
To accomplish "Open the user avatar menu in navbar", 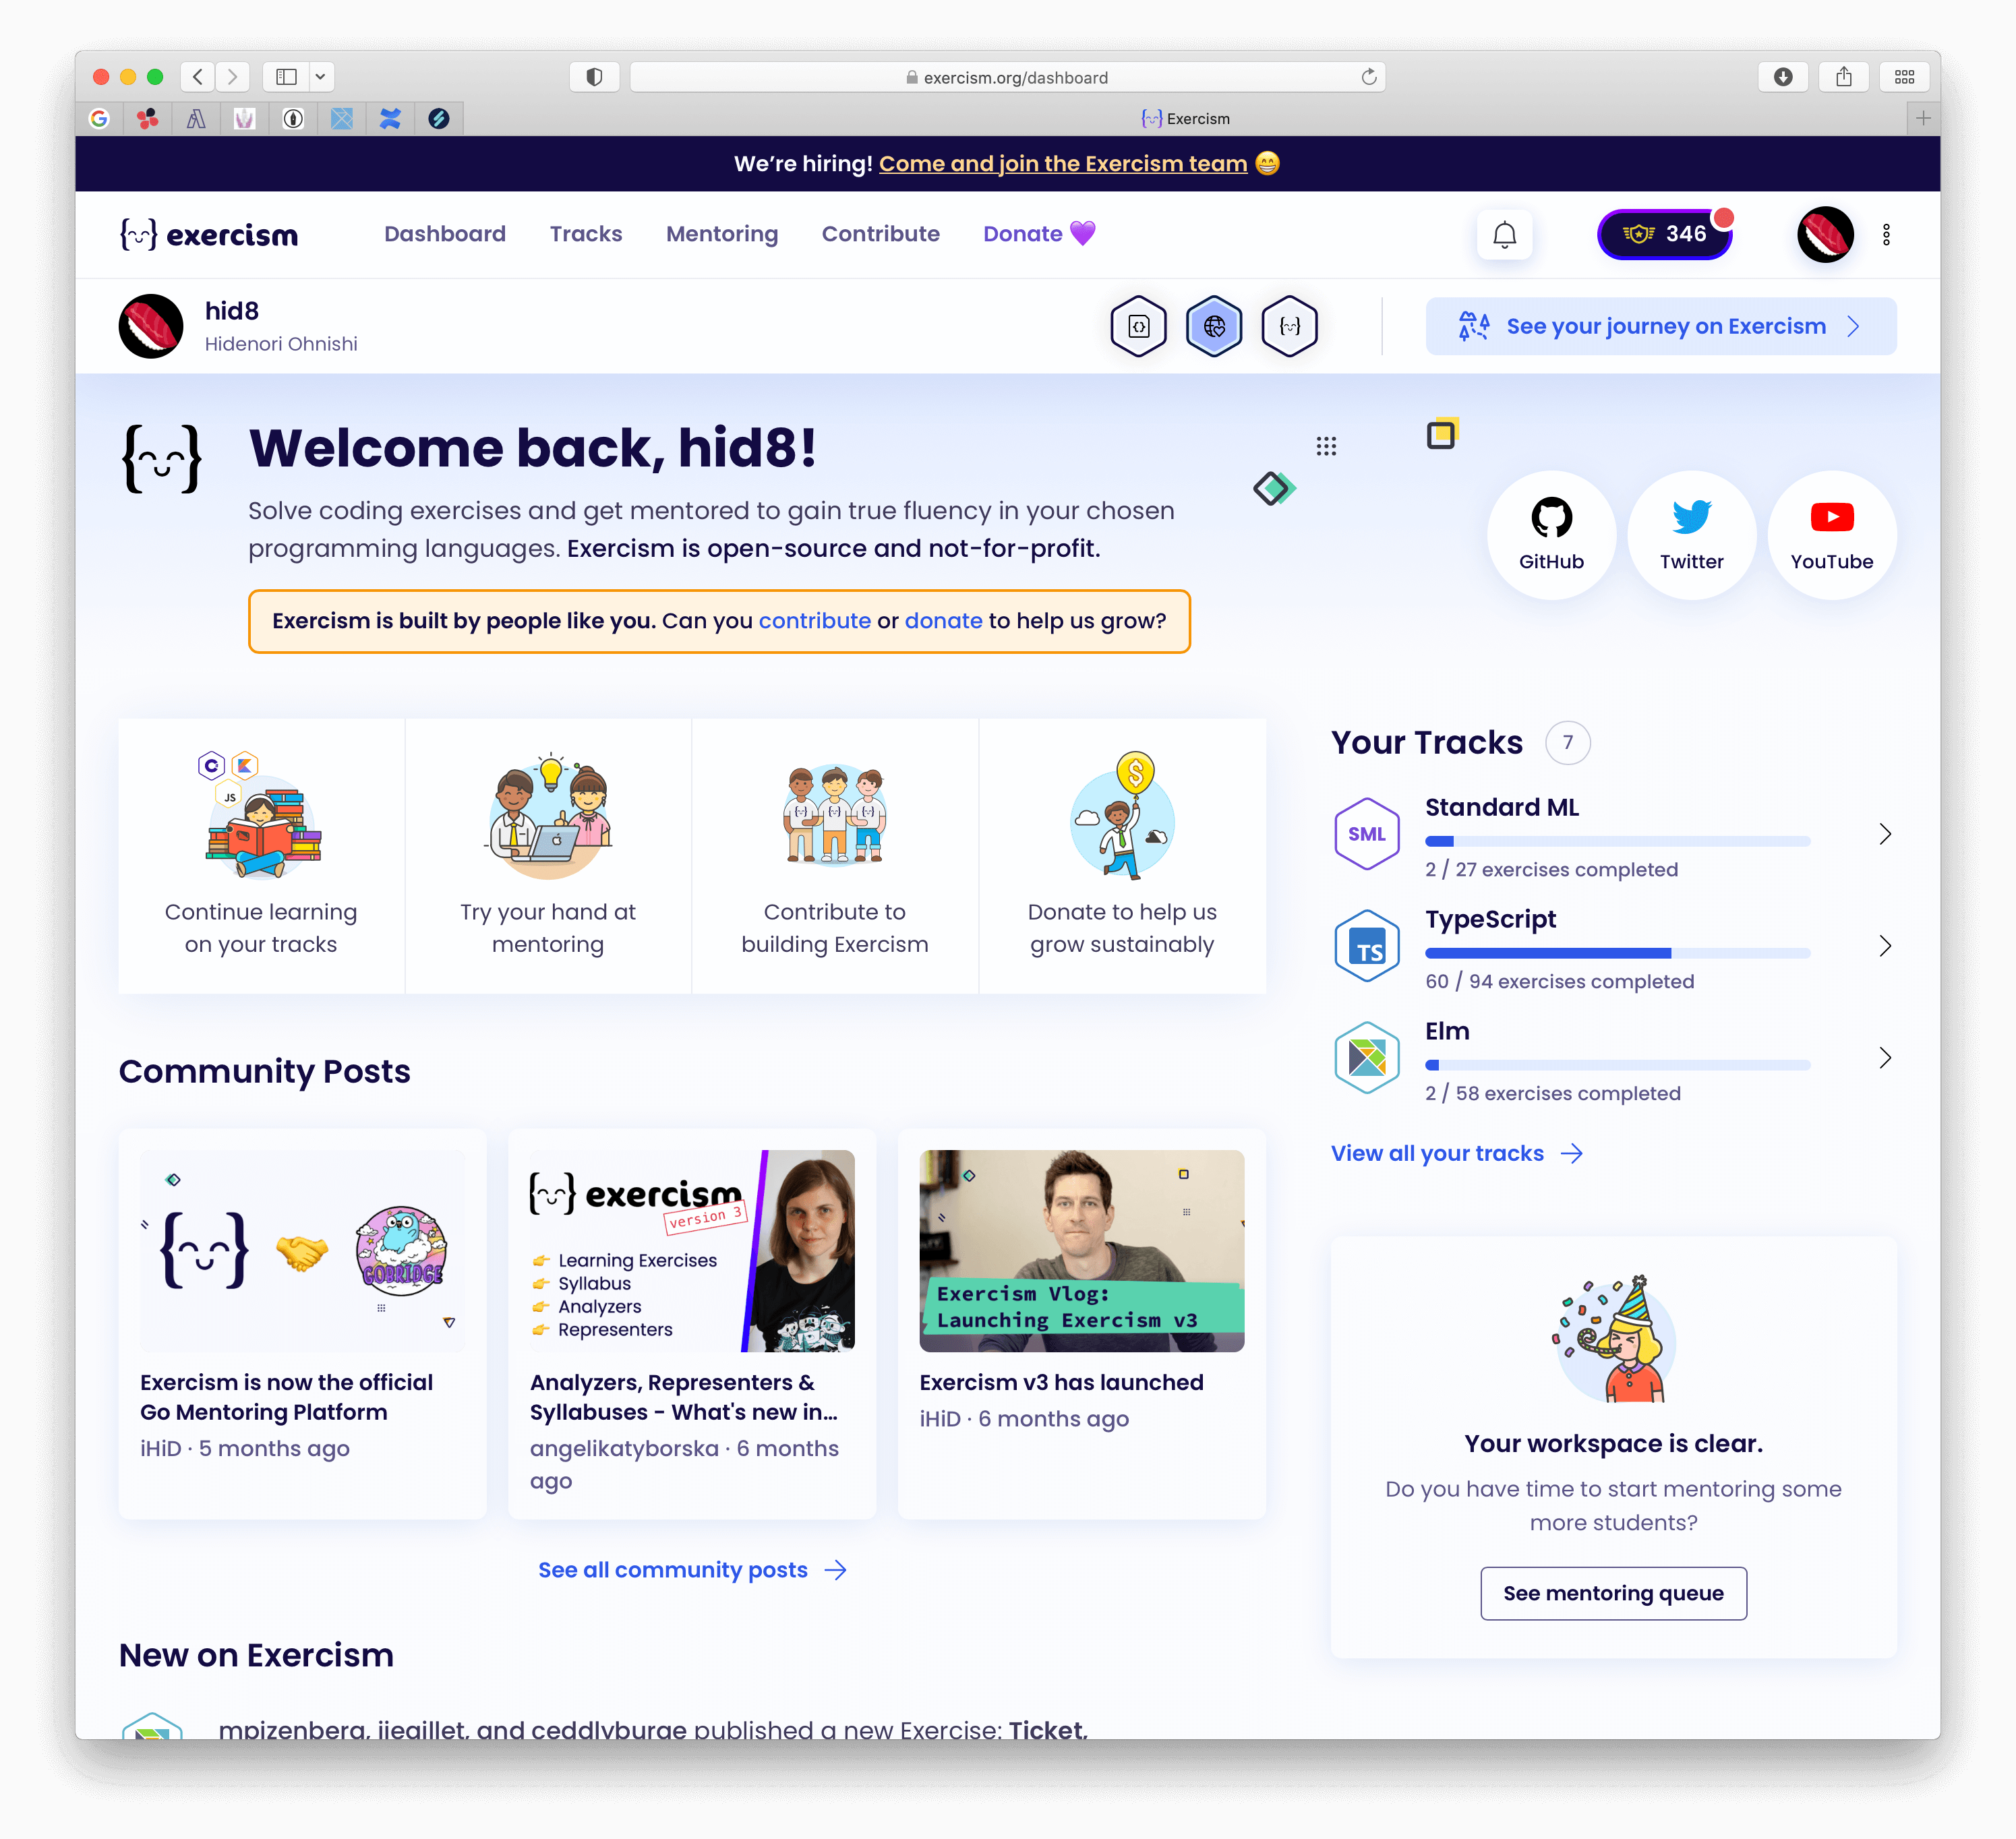I will click(1825, 235).
